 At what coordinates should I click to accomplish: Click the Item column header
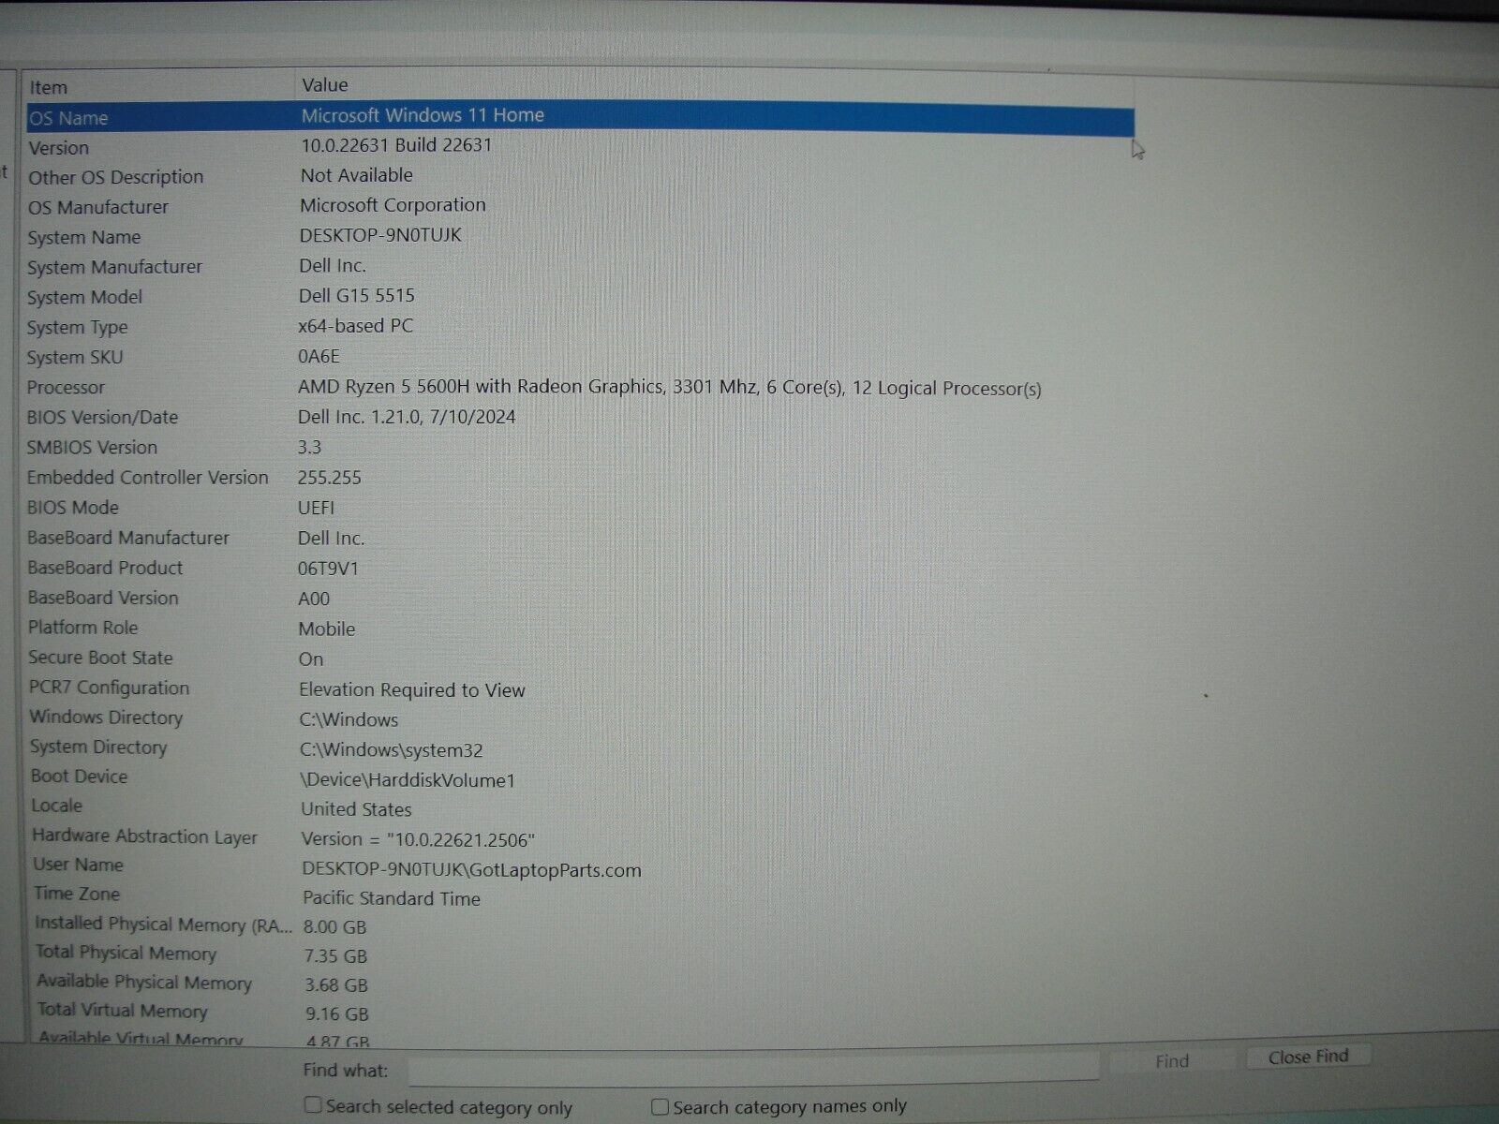coord(157,87)
